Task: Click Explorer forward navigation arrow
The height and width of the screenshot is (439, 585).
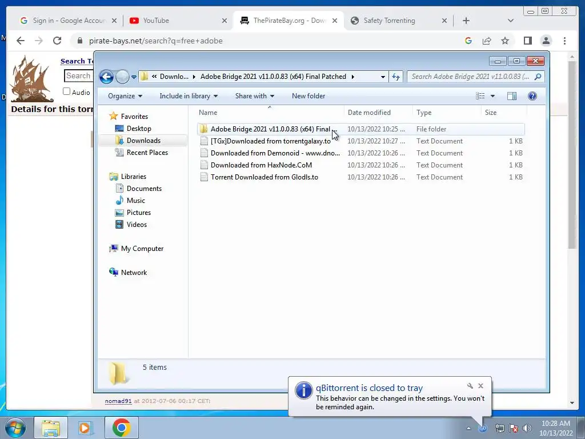Action: click(x=122, y=77)
